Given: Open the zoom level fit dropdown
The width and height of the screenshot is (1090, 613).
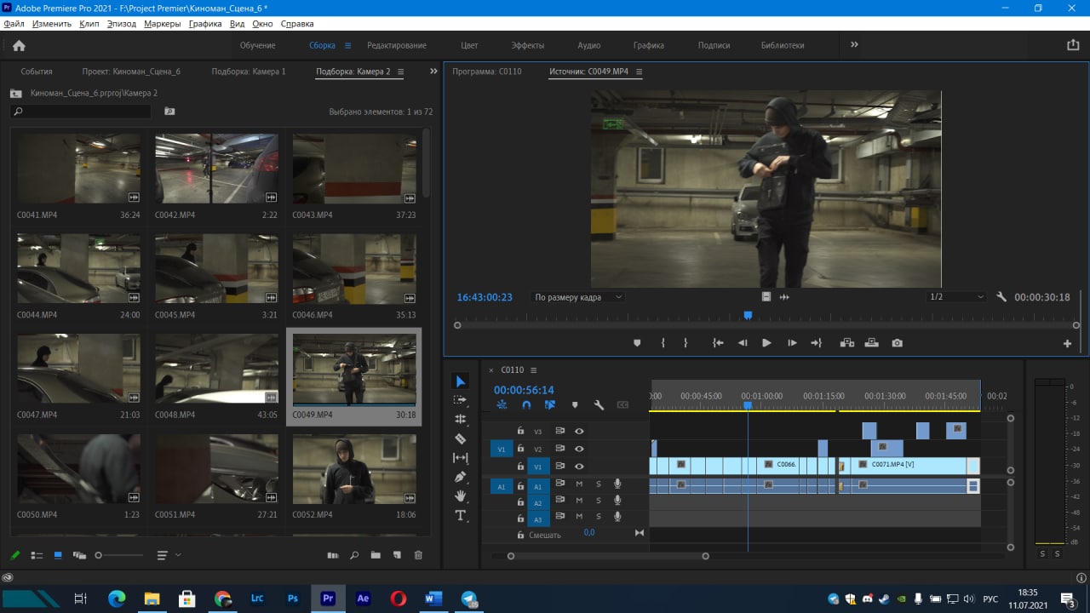Looking at the screenshot, I should click(x=578, y=297).
